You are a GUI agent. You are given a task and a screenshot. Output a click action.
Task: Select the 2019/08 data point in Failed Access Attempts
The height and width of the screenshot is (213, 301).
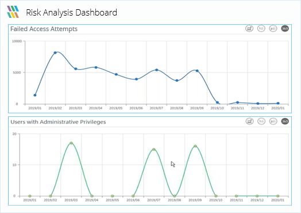177,81
